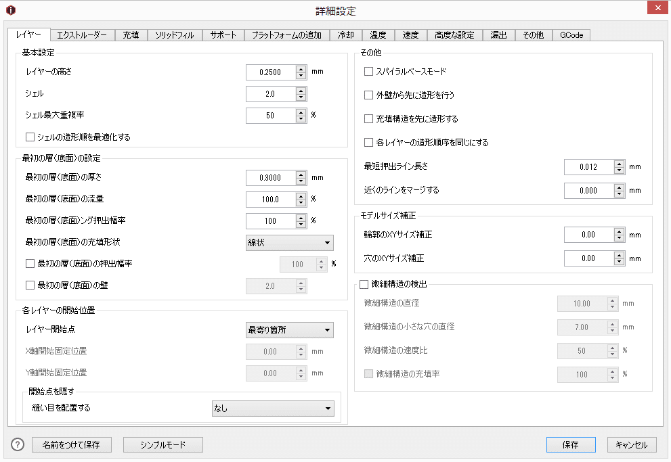Click the 保存 button
This screenshot has width=671, height=462.
[571, 444]
